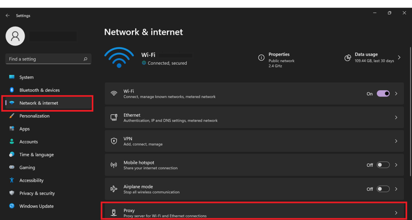Screen dimensions: 412x220
Task: Click the Apps icon in sidebar
Action: coord(12,129)
